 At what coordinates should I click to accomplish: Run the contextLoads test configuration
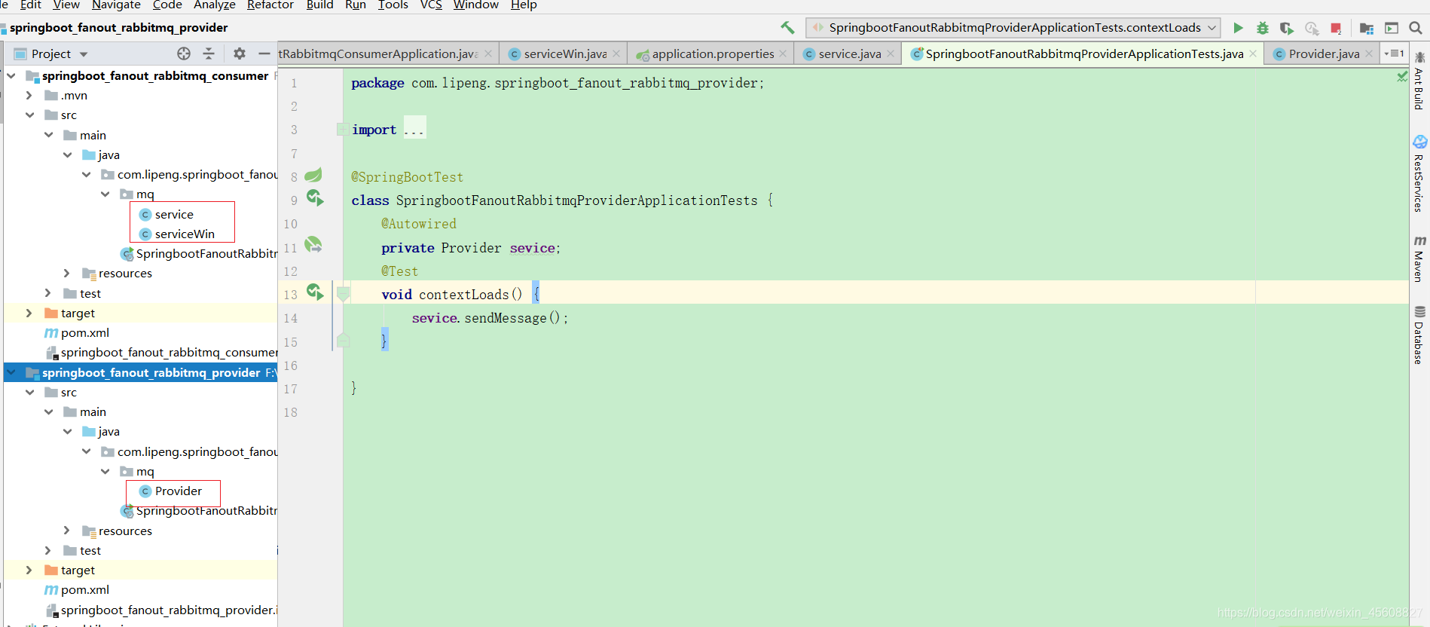point(1238,28)
